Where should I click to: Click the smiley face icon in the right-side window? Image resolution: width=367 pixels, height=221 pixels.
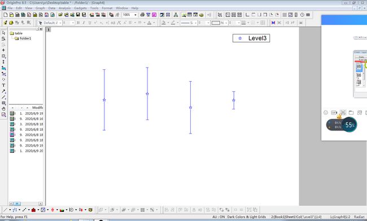pos(326,113)
